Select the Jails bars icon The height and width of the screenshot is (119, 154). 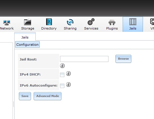click(133, 22)
